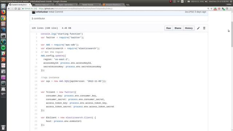Open the system settings gear in the top panel
This screenshot has width=233, height=131.
point(231,1)
